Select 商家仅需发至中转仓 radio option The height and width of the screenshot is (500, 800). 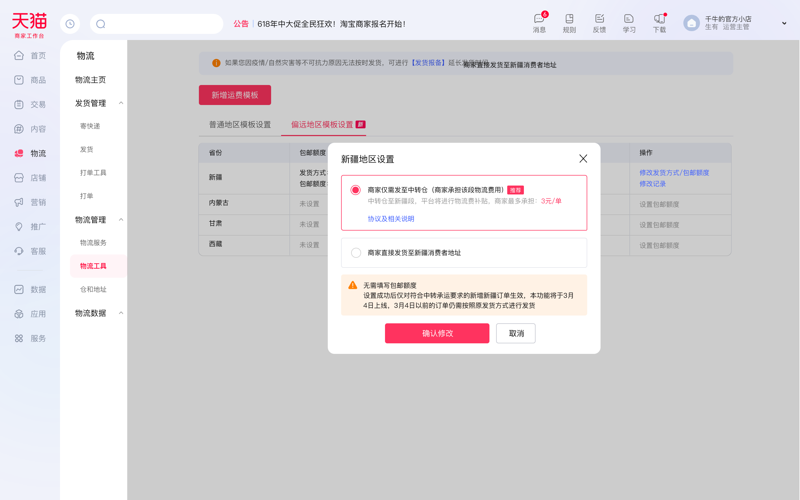coord(356,190)
